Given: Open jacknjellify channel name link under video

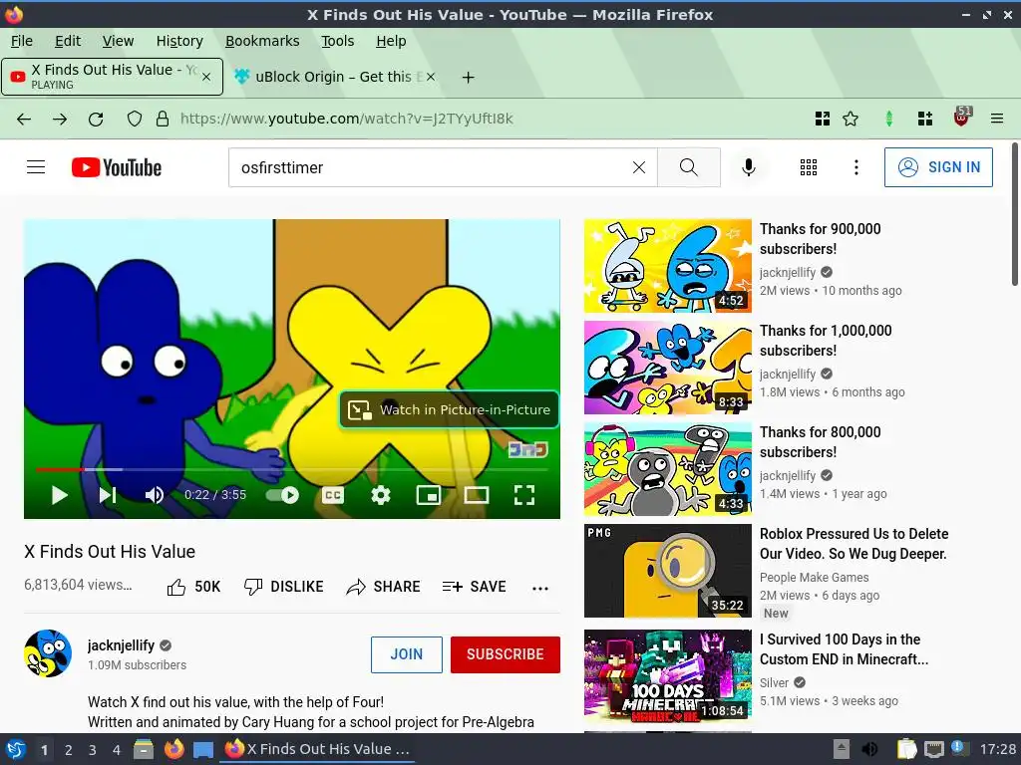Looking at the screenshot, I should pos(121,645).
